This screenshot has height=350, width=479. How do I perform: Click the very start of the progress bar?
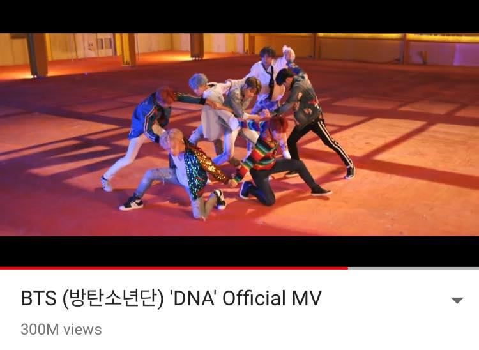(x=1, y=268)
